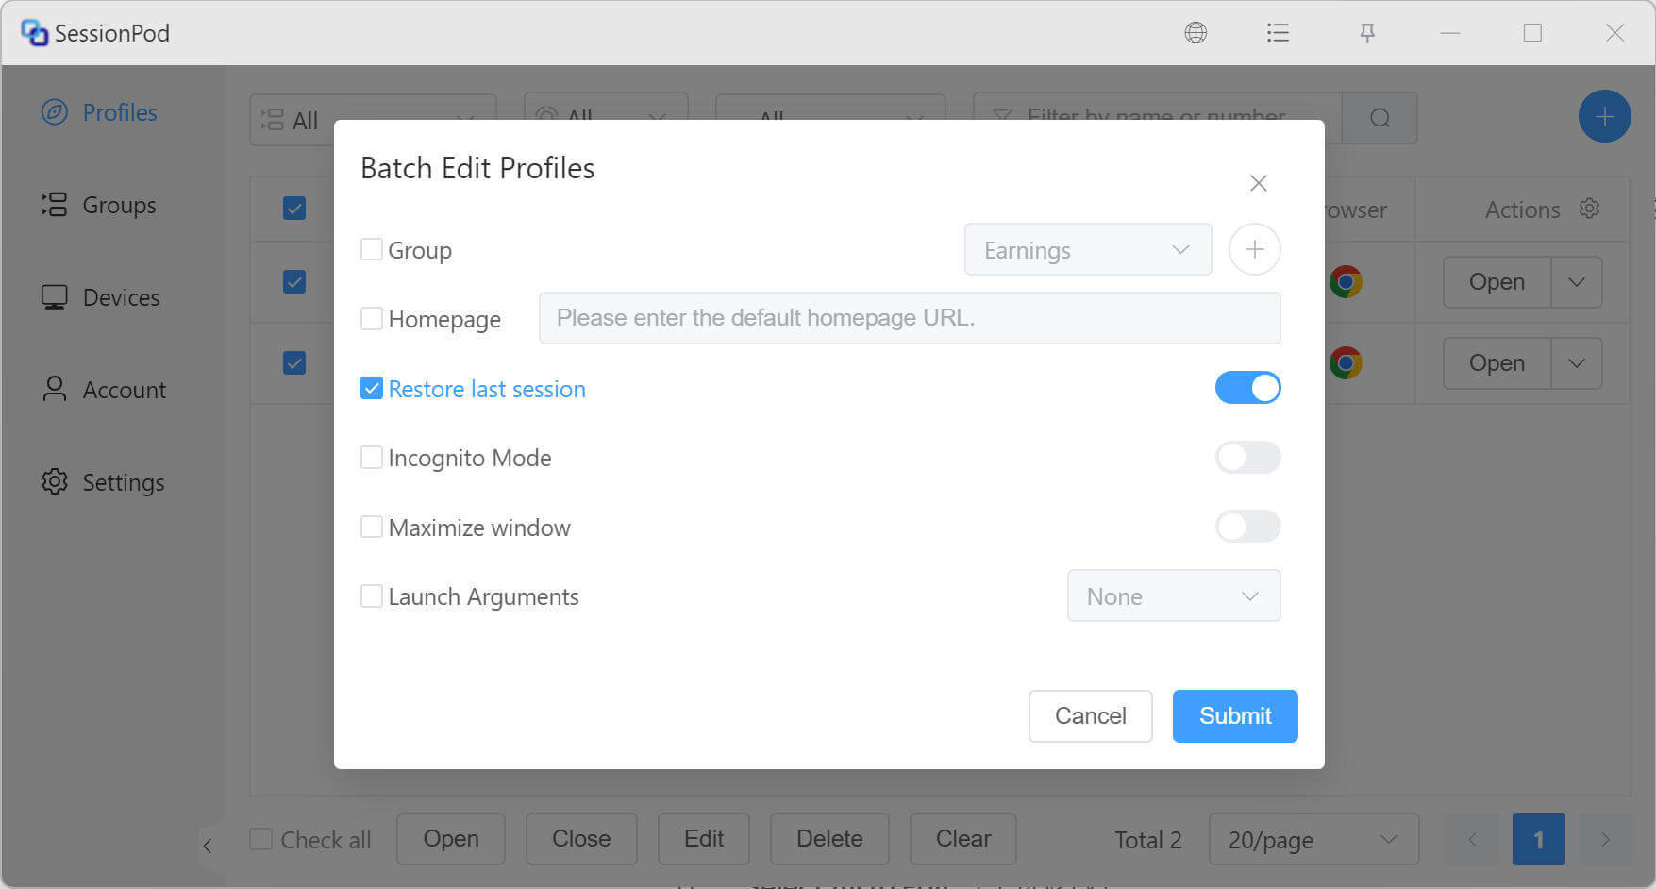Open the Profiles section

[x=100, y=112]
